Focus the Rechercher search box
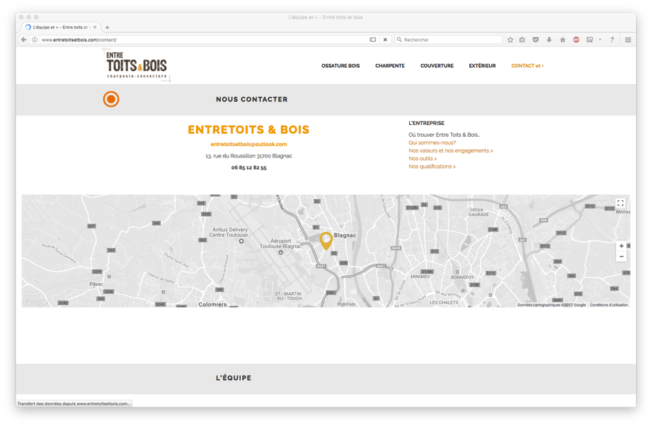Screen dimensions: 652x426 [x=448, y=40]
